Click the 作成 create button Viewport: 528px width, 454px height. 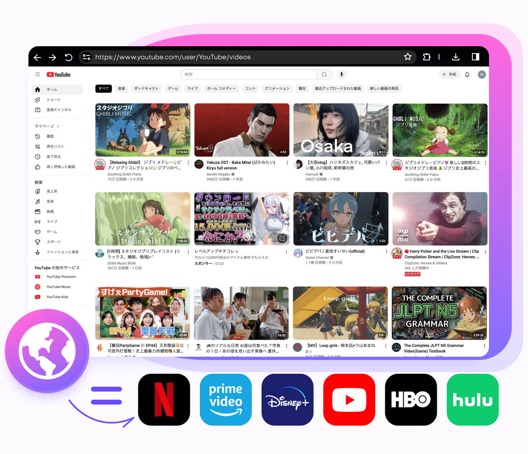tap(449, 74)
